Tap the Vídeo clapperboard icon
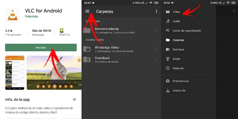238x119 pixels. (x=168, y=12)
